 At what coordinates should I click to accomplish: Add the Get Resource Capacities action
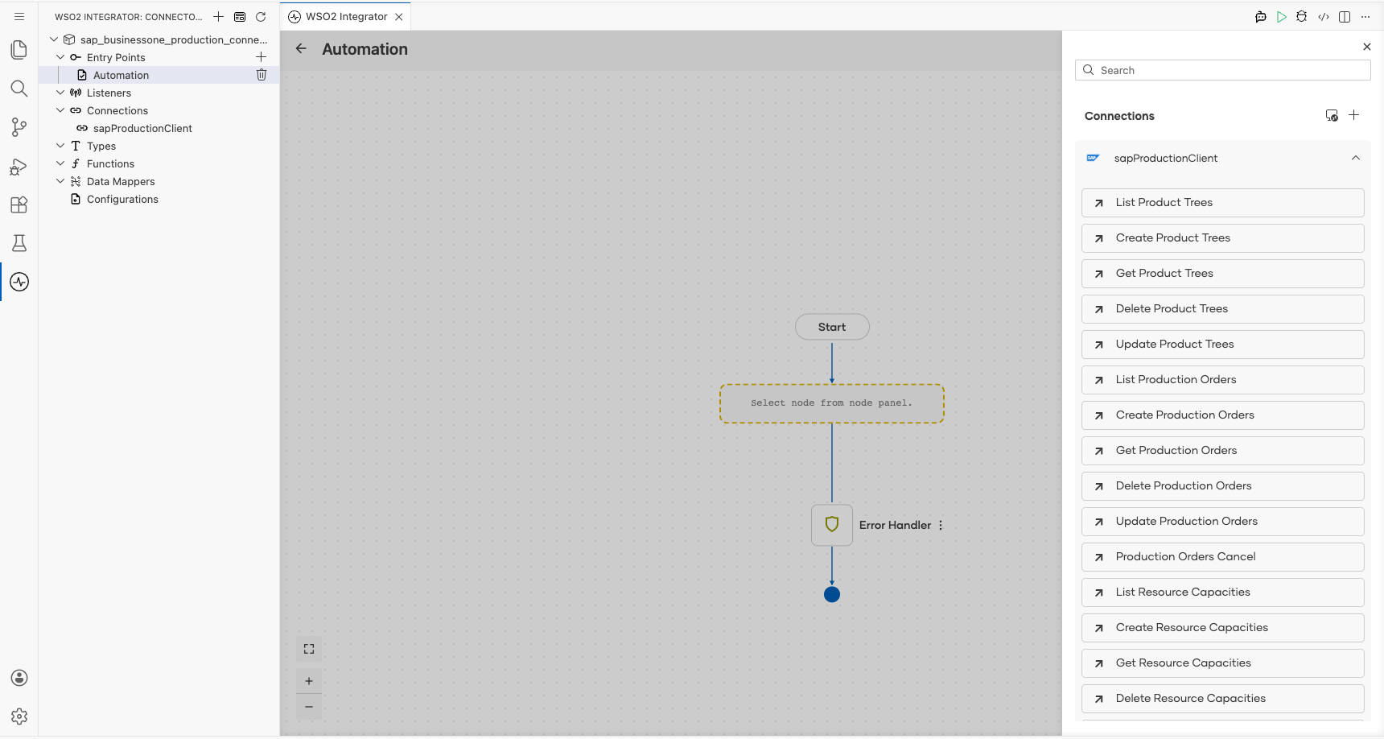[x=1223, y=663]
